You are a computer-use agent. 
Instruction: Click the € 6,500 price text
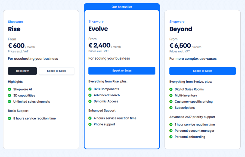click(x=180, y=46)
